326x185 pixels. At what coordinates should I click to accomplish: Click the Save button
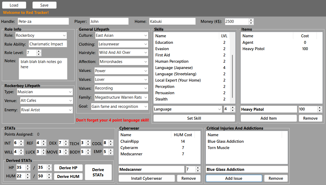[44, 5]
